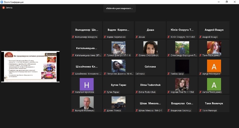This screenshot has width=239, height=128.
Task: Click large name 'Кательницька...' in tile
Action: 87,48
